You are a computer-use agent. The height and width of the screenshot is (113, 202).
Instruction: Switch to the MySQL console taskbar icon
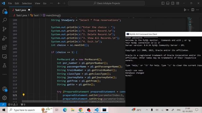104,110
